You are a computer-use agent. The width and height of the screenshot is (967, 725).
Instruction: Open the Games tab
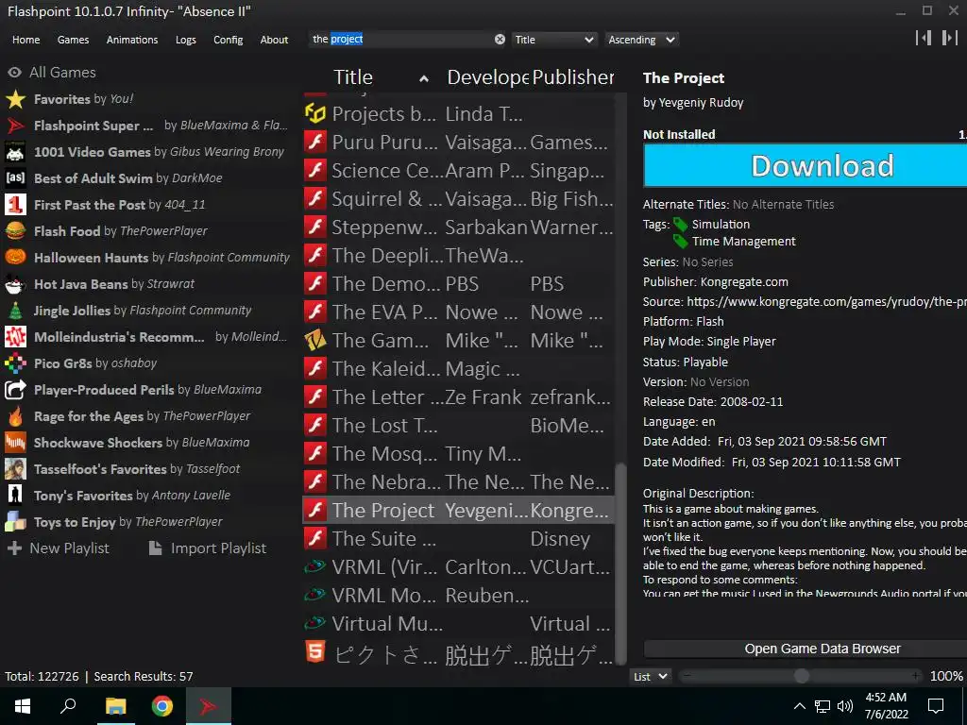(x=73, y=40)
